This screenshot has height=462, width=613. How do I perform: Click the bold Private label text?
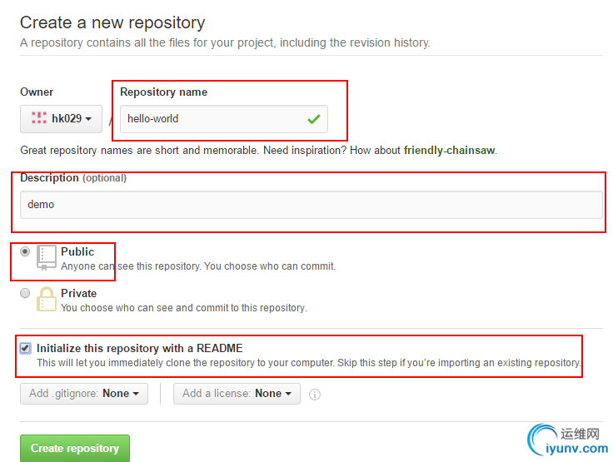78,293
